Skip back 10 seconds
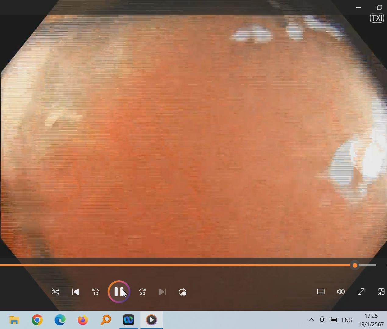This screenshot has width=387, height=329. pyautogui.click(x=96, y=292)
